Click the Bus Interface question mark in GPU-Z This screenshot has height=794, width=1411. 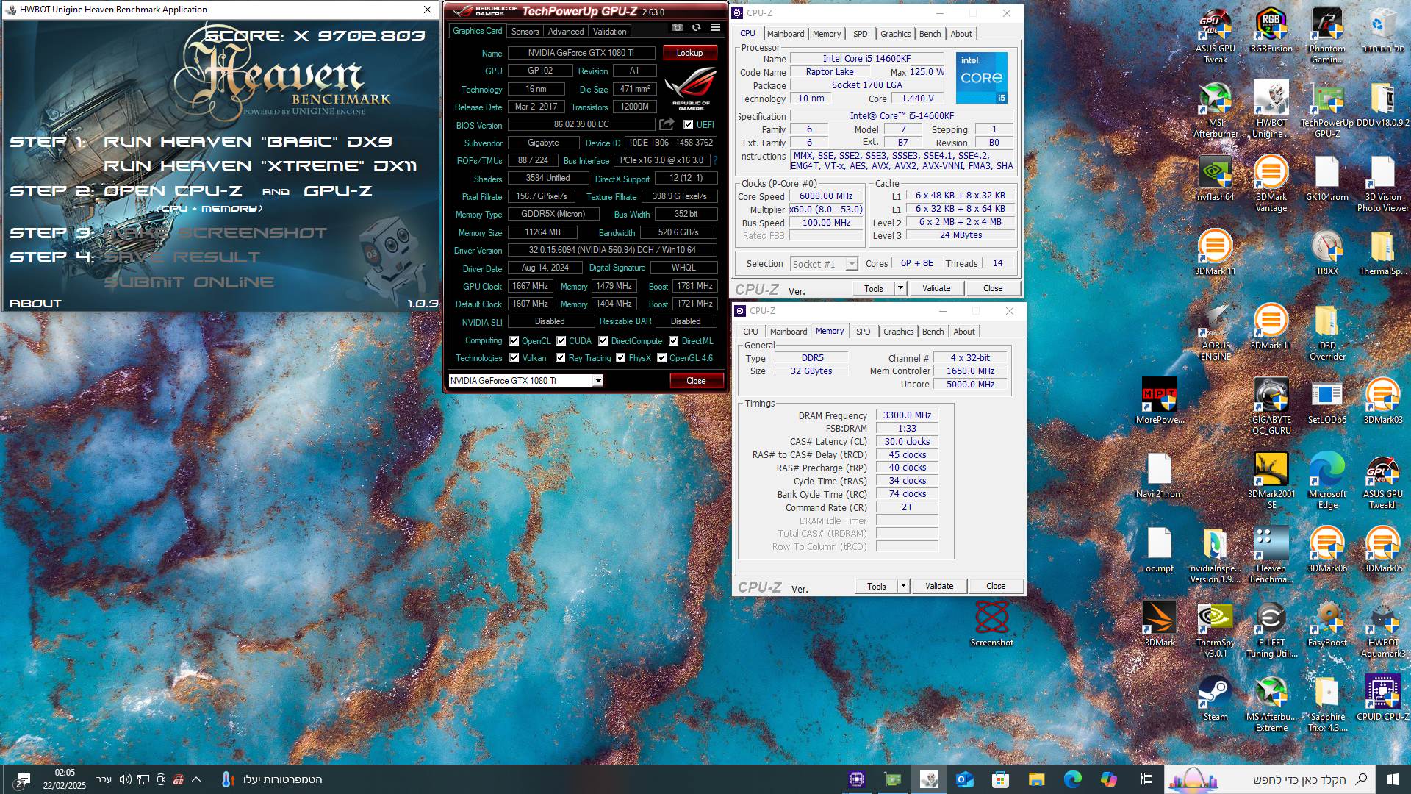pyautogui.click(x=715, y=160)
